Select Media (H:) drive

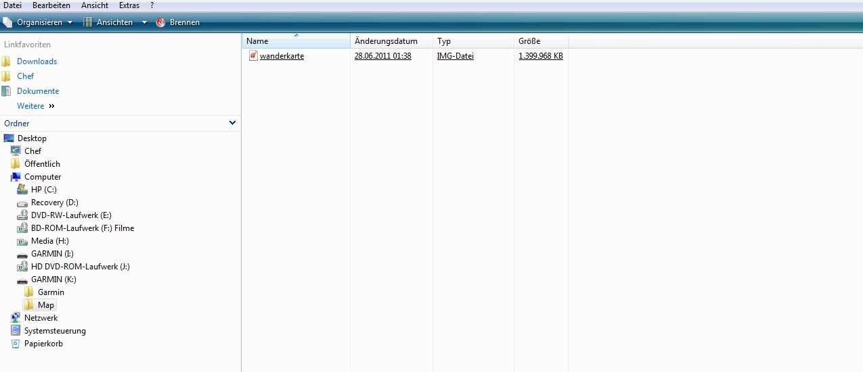[x=50, y=241]
